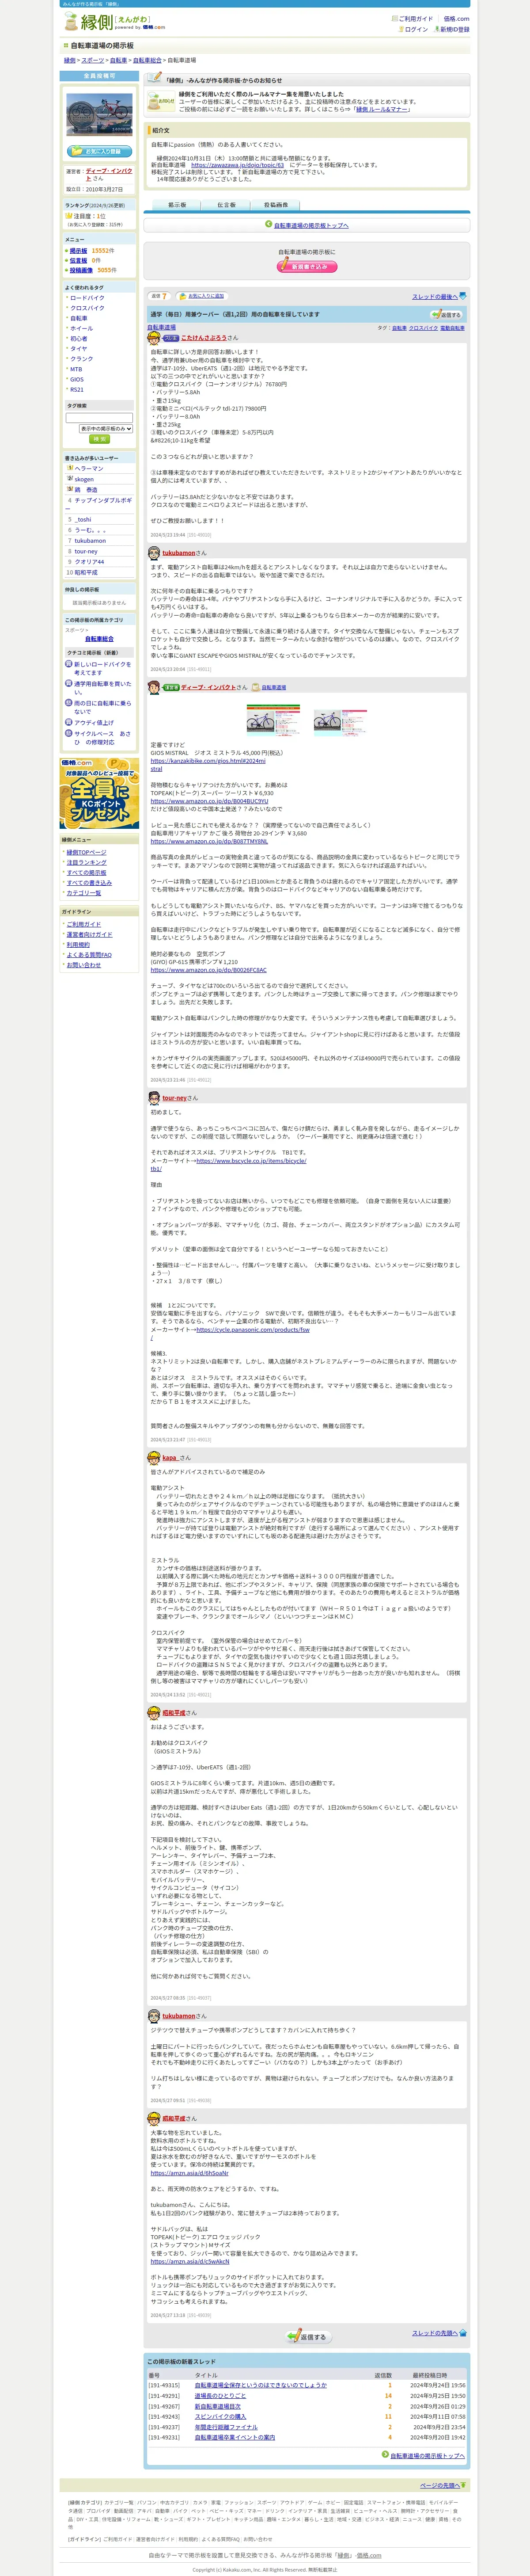Click the タグ検索 text input field
The height and width of the screenshot is (2576, 530).
(x=99, y=418)
